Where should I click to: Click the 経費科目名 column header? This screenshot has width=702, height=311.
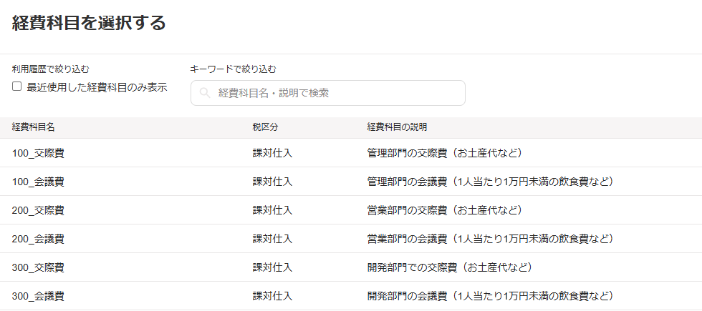[x=34, y=127]
